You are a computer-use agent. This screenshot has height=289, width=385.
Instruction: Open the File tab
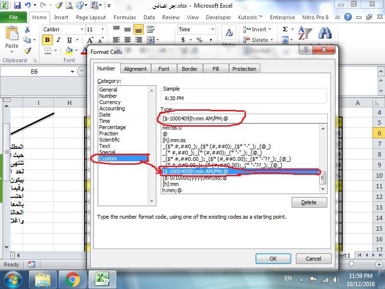(x=13, y=17)
